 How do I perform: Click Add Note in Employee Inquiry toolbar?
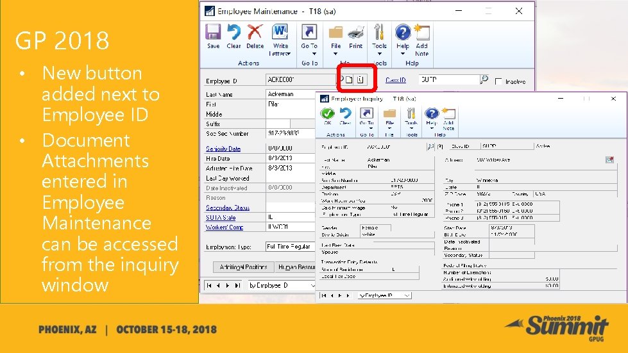[448, 119]
